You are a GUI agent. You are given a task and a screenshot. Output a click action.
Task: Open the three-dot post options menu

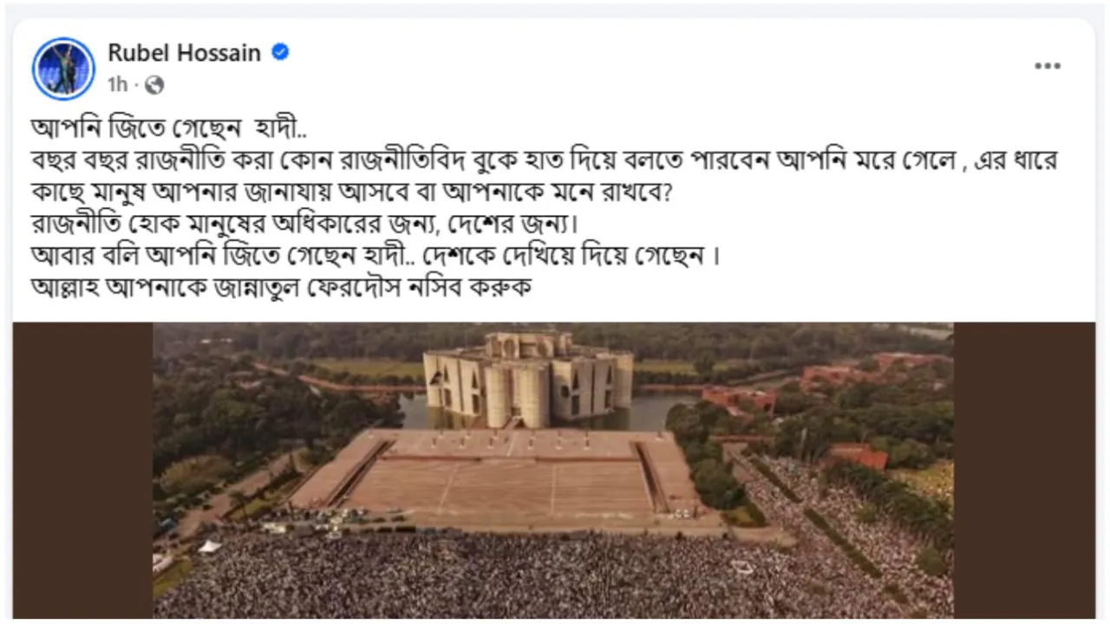click(x=1048, y=67)
